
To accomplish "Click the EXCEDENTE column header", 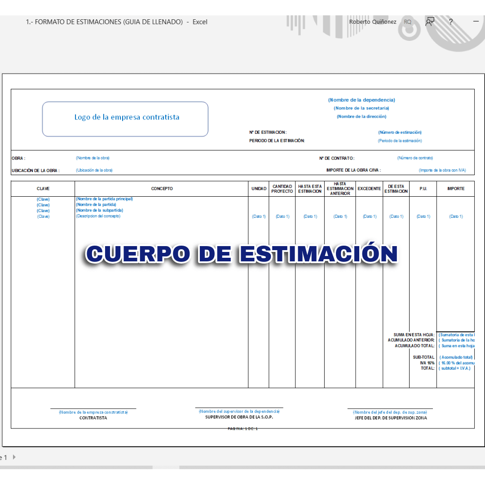I will (369, 189).
